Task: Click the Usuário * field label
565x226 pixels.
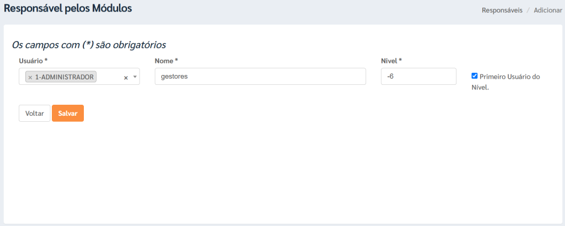Action: tap(34, 61)
